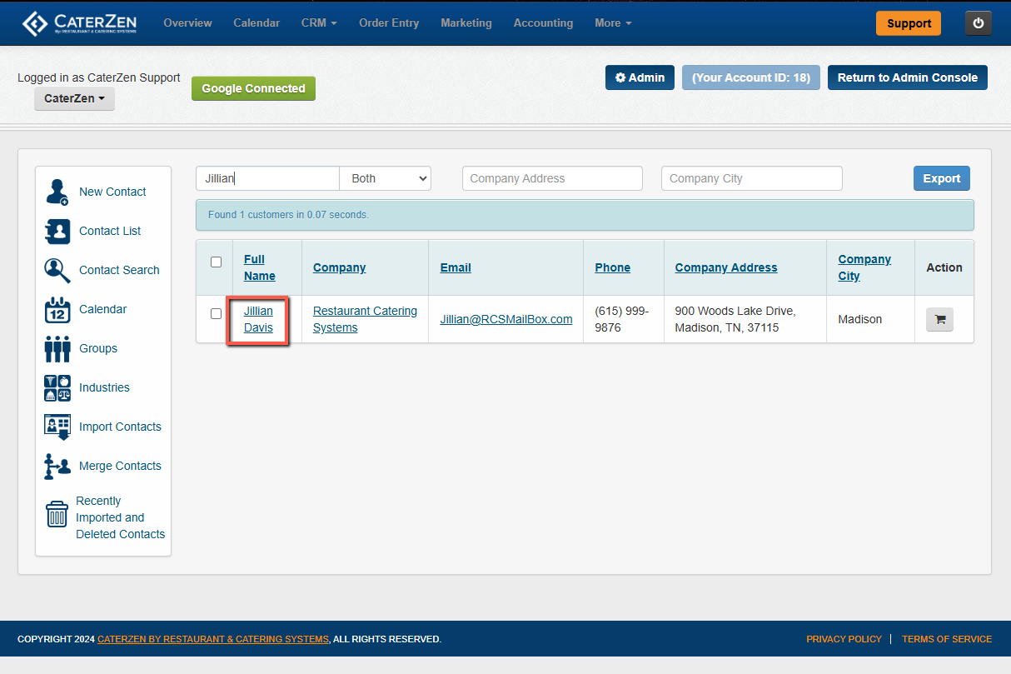Click the Jillian@RCSMailBox.com email link
The width and height of the screenshot is (1011, 674).
(x=506, y=319)
